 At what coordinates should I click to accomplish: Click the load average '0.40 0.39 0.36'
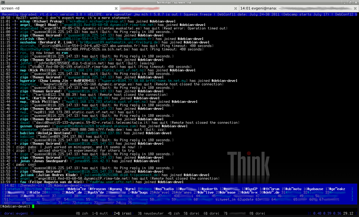tap(327, 213)
